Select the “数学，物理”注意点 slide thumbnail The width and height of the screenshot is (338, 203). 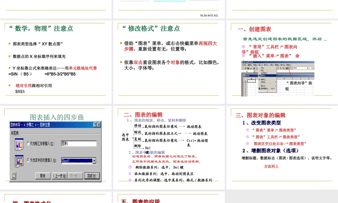[56, 62]
